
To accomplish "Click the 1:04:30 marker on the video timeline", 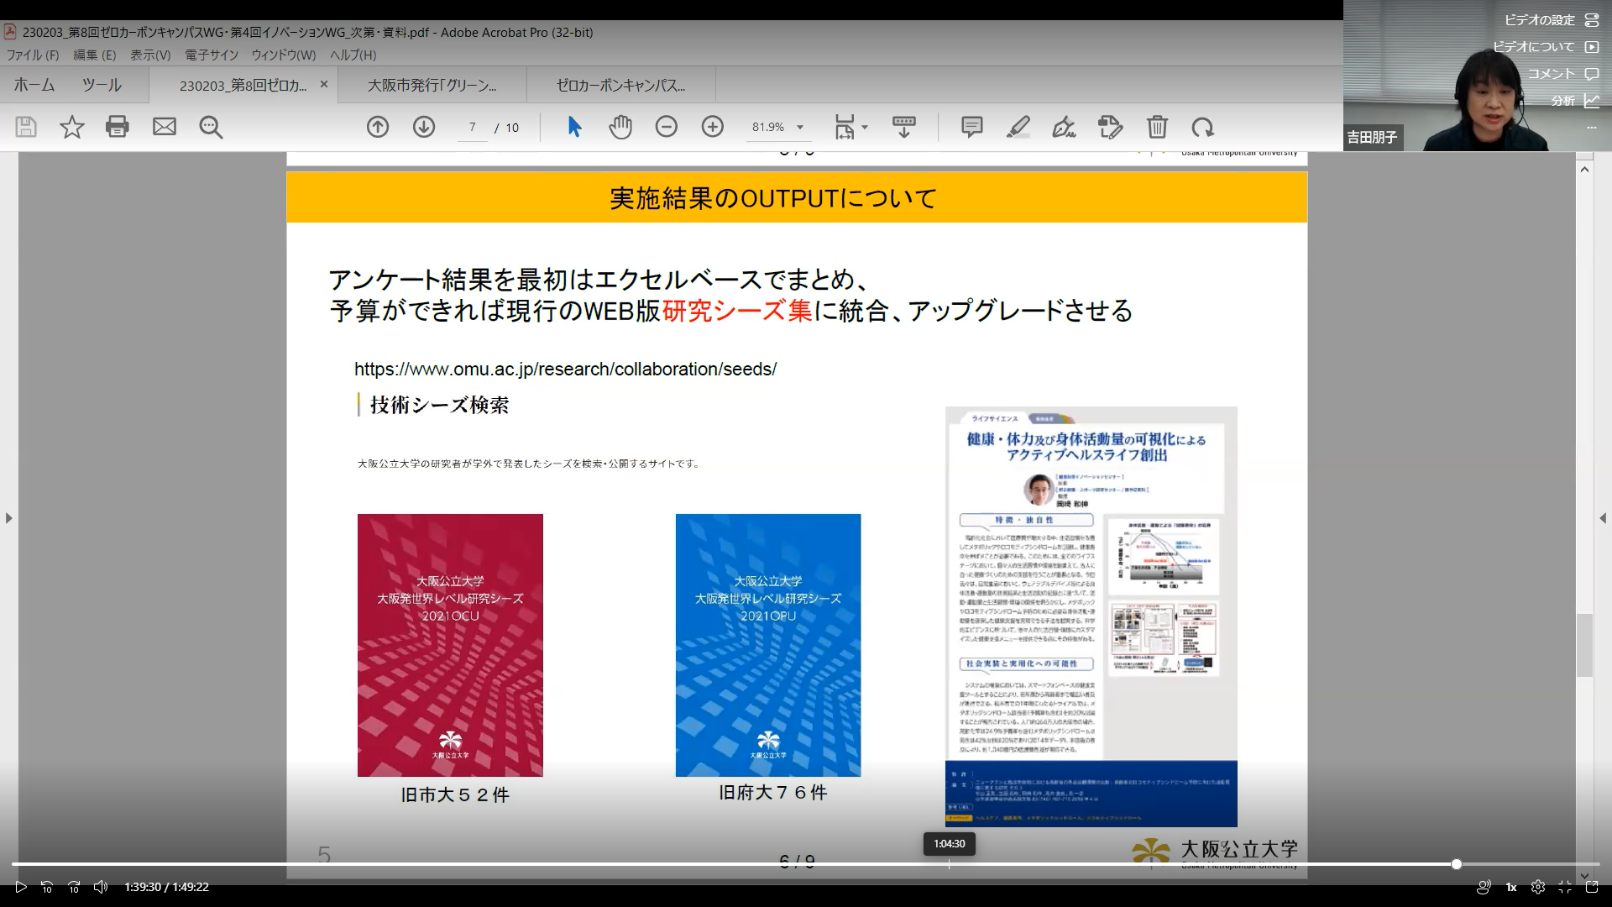I will [x=950, y=863].
